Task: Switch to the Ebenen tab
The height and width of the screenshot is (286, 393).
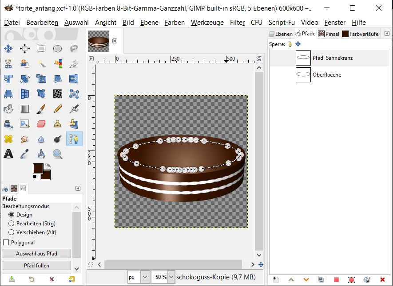Action: (281, 34)
